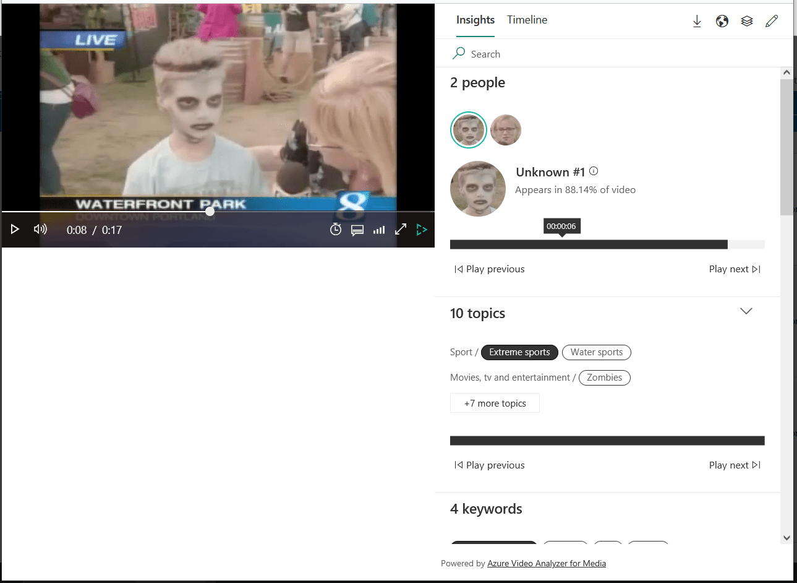This screenshot has height=583, width=797.
Task: Collapse the 10 topics section
Action: [x=746, y=311]
